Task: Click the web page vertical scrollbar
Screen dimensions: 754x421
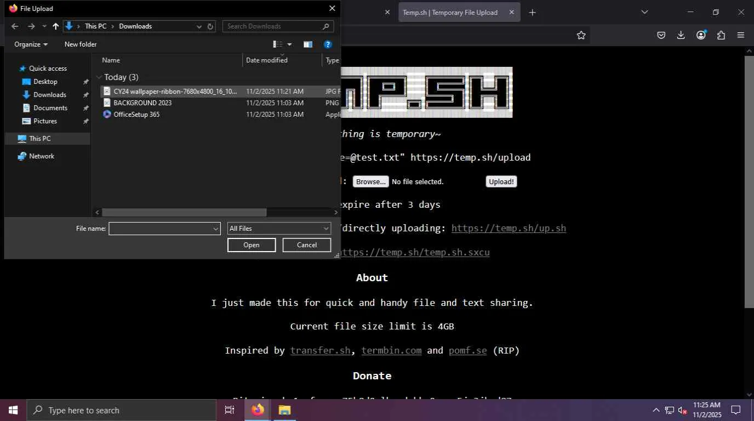Action: (x=749, y=181)
